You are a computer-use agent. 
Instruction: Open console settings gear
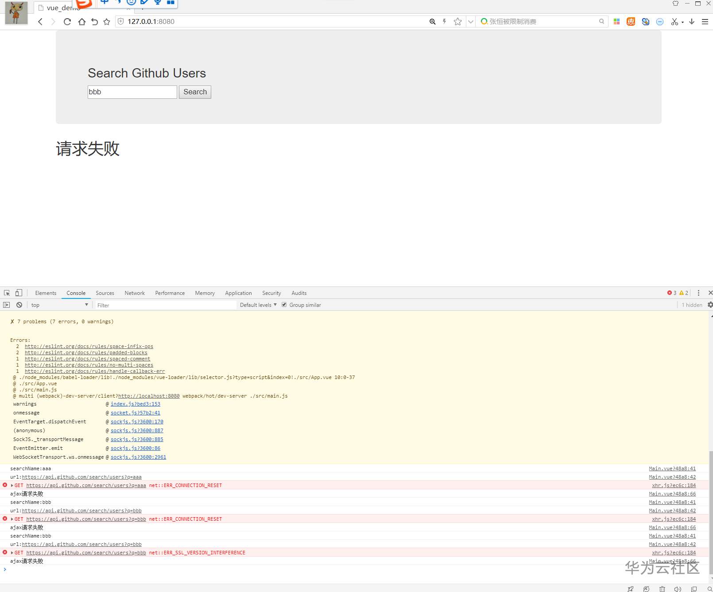(x=710, y=305)
